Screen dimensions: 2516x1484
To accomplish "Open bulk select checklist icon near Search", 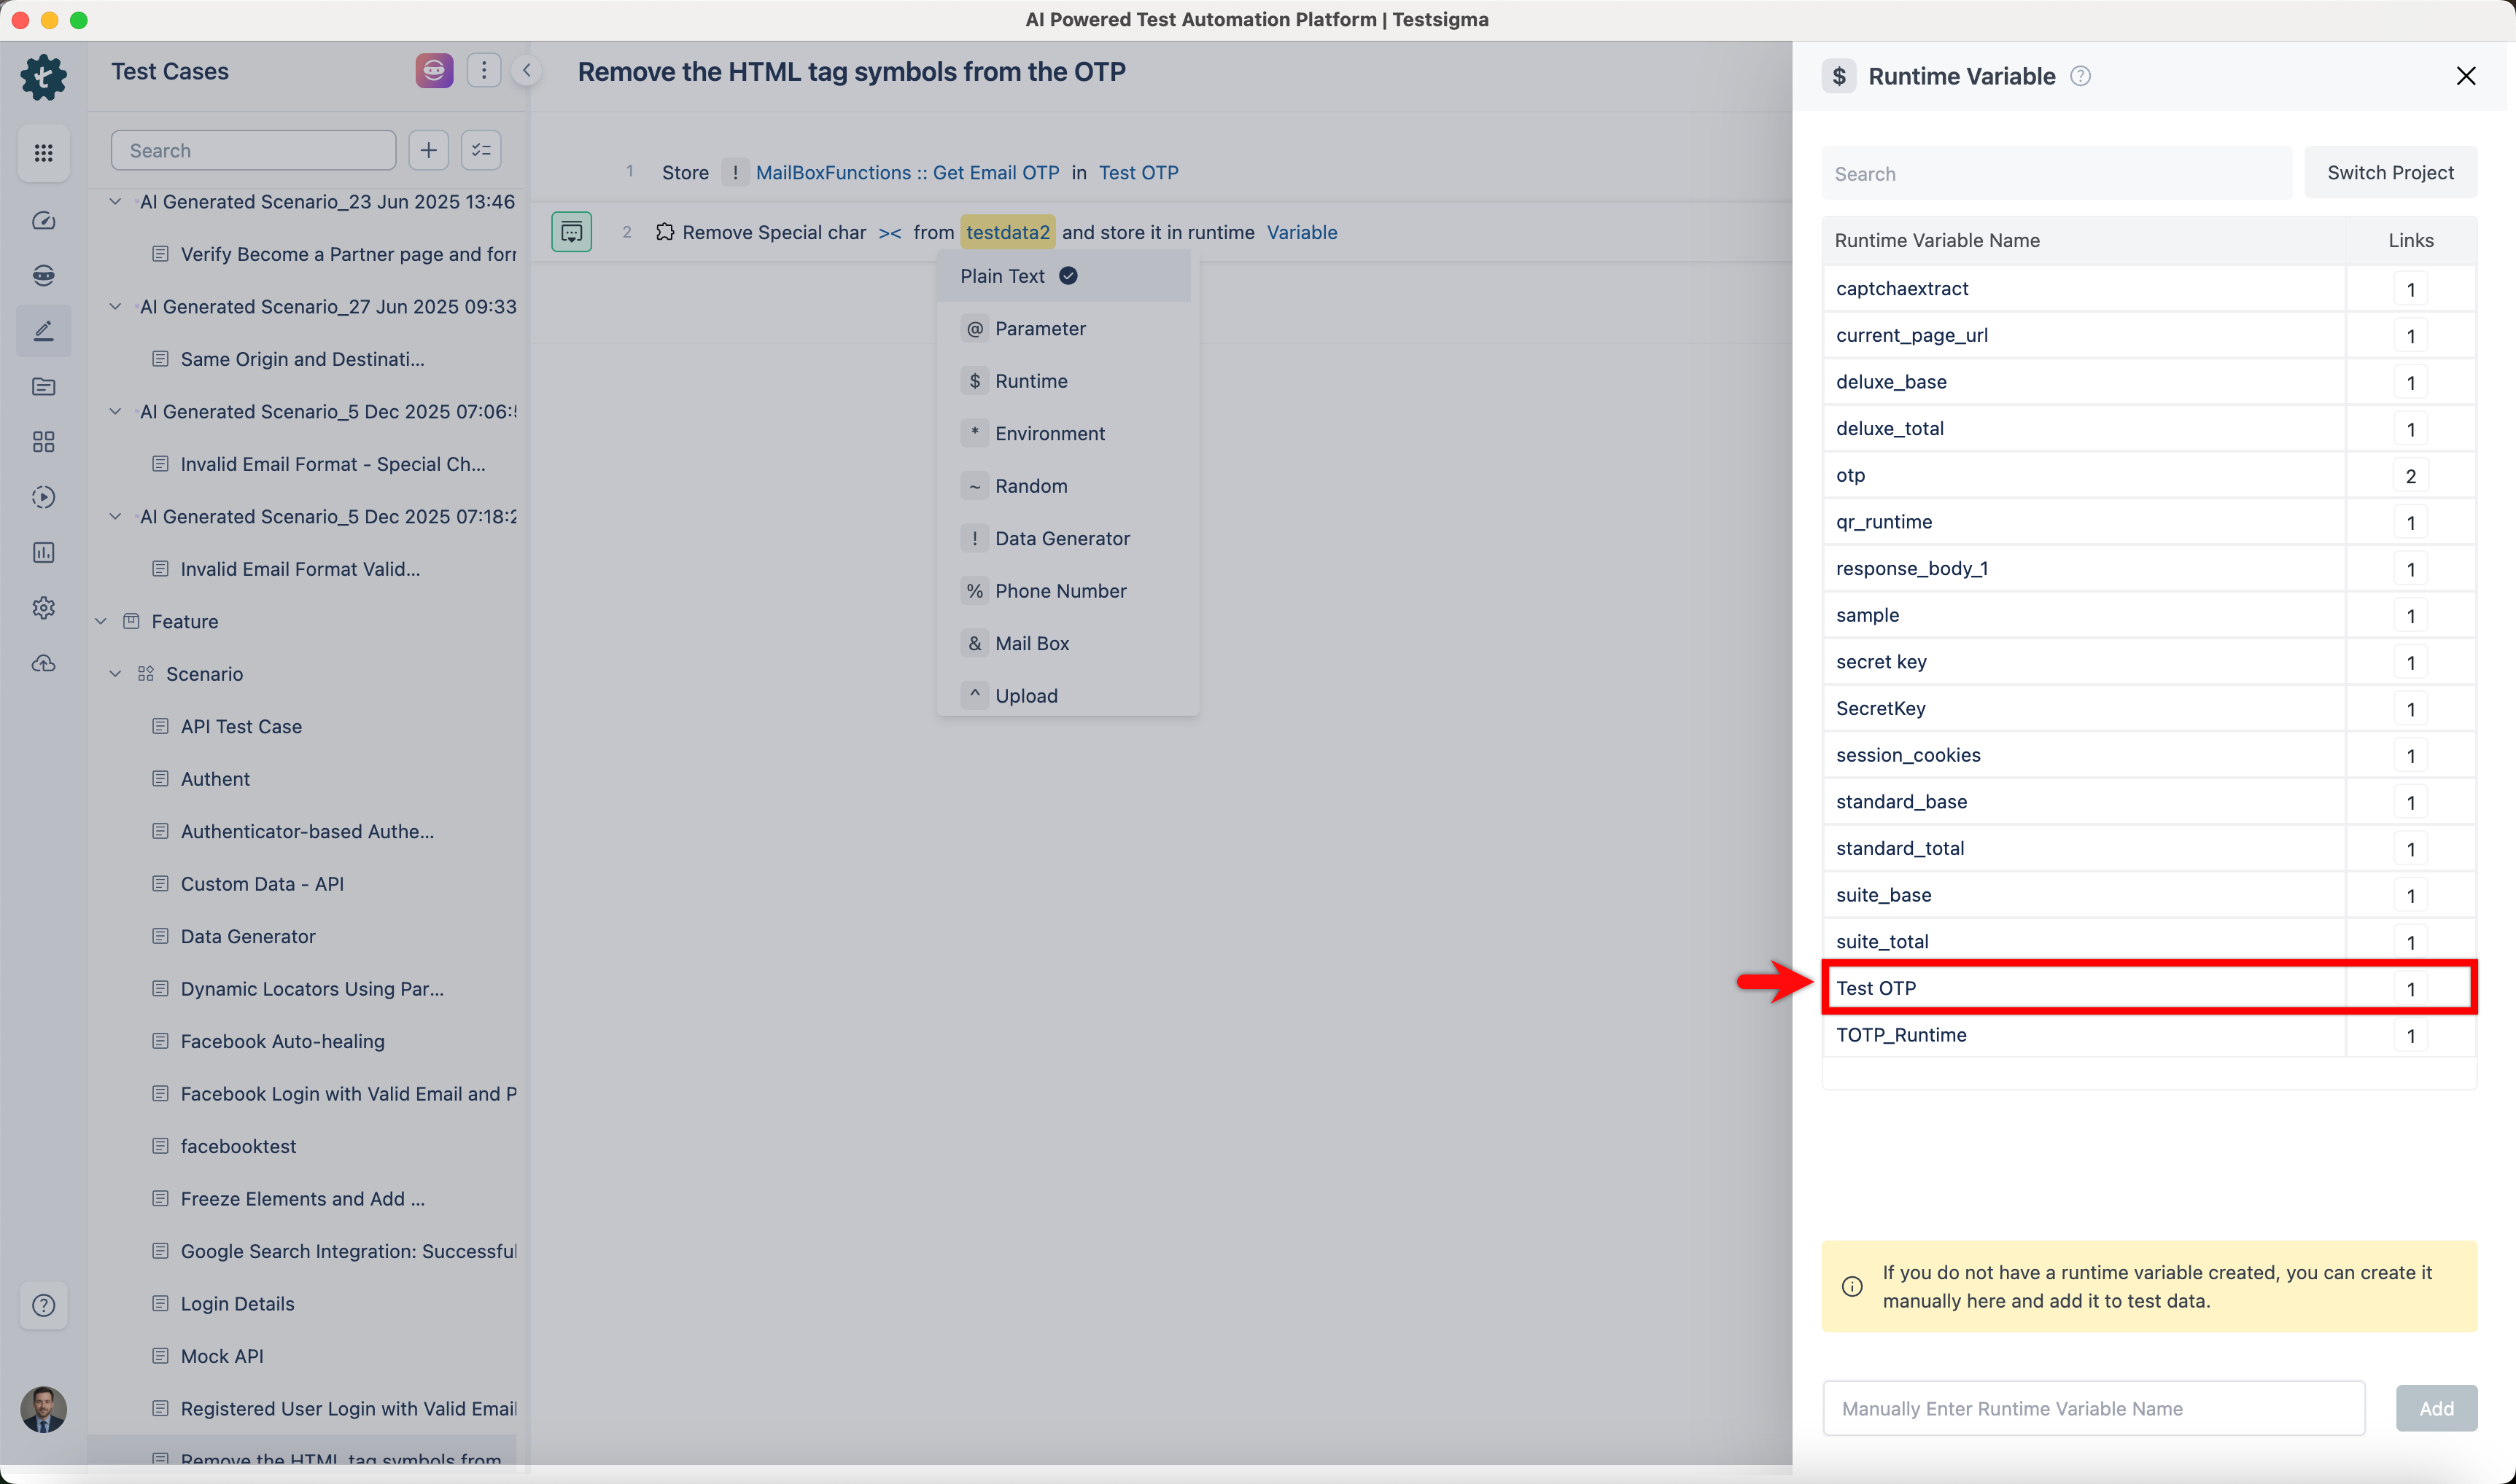I will click(x=480, y=149).
